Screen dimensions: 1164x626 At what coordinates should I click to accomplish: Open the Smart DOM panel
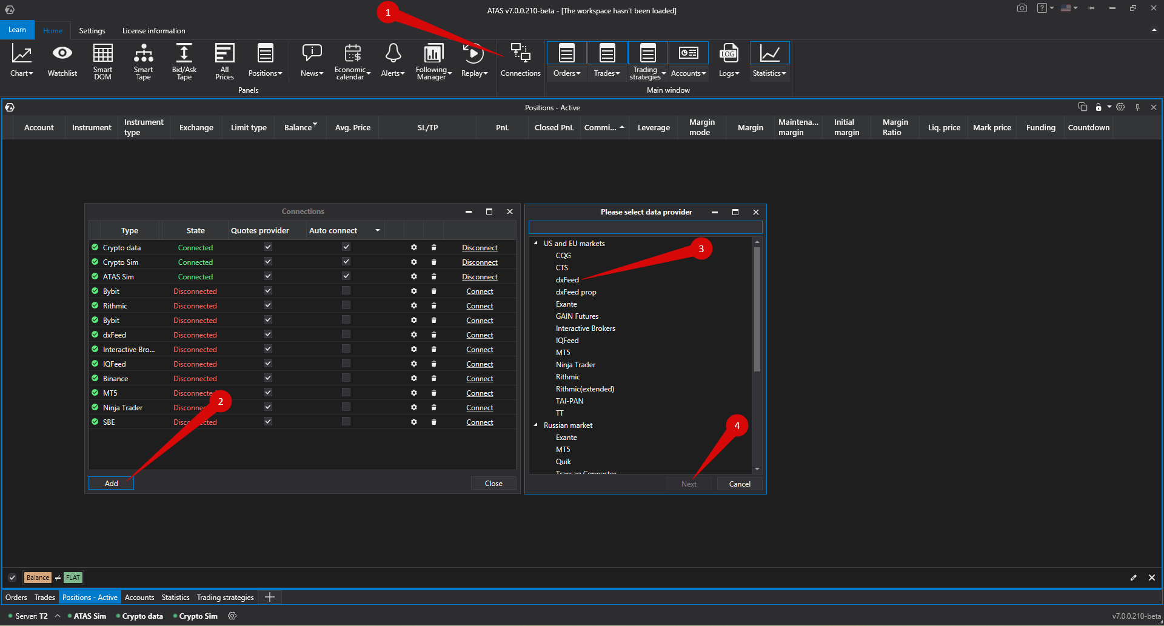pyautogui.click(x=102, y=61)
